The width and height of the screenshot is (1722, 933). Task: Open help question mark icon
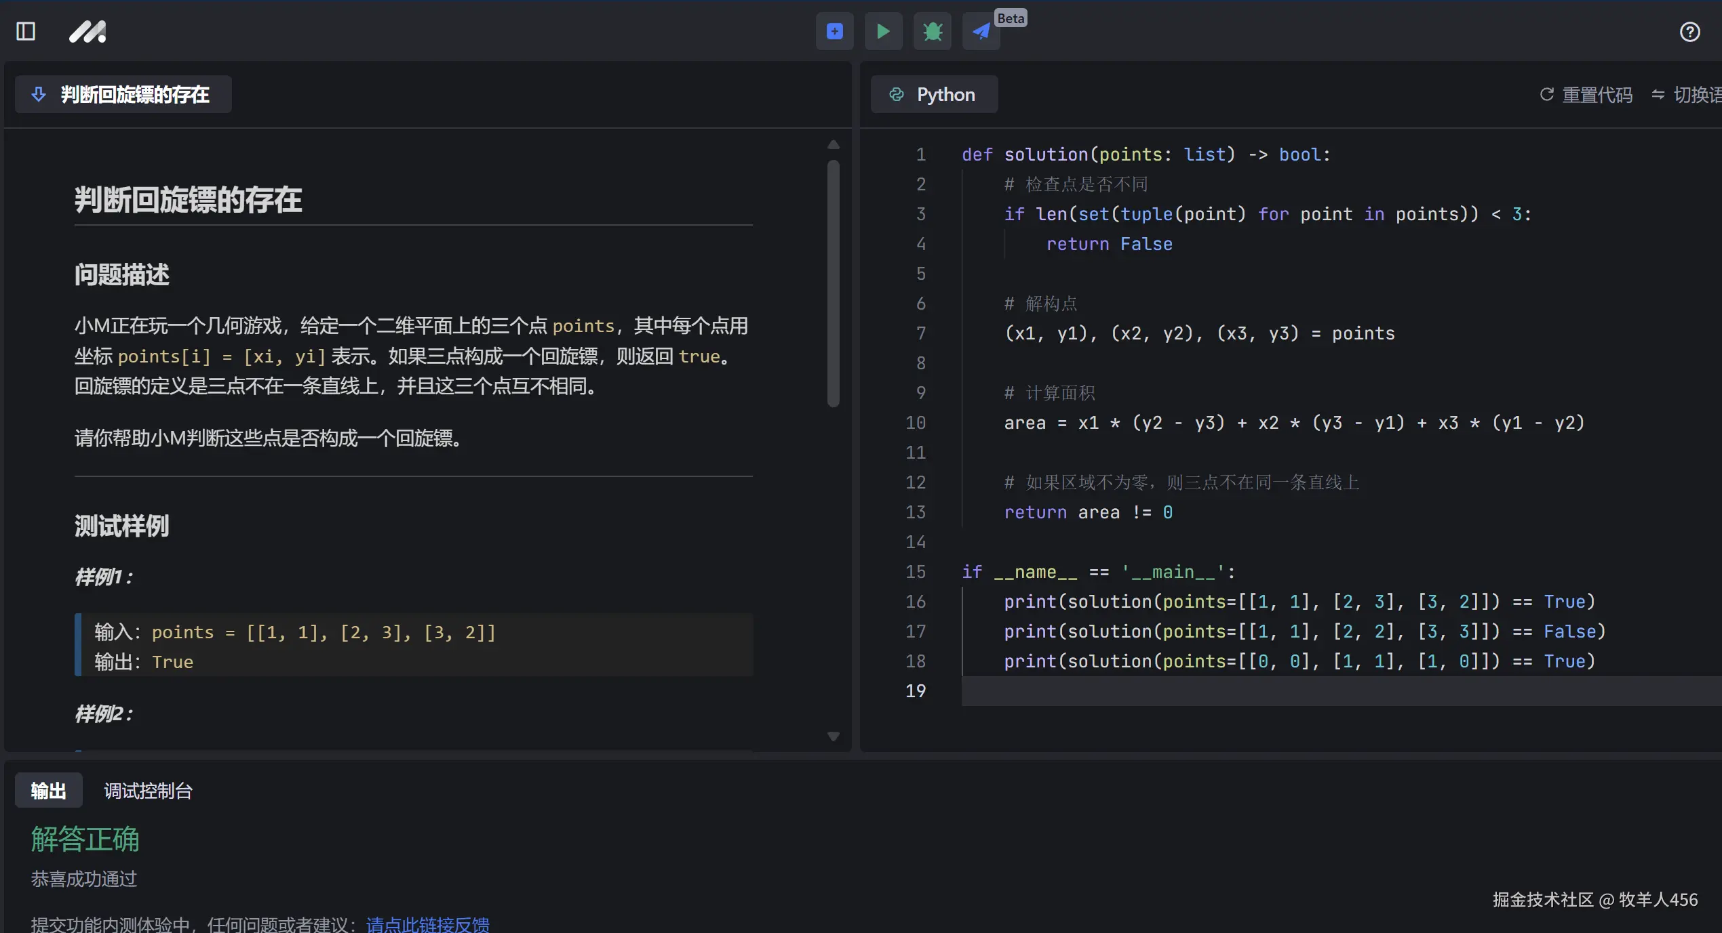coord(1689,32)
